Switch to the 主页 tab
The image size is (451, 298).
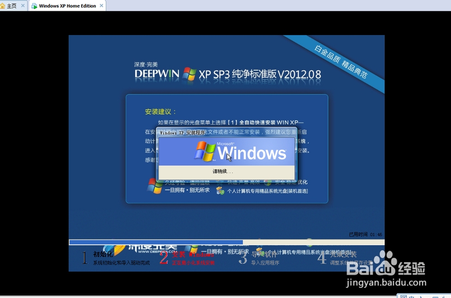tap(12, 6)
